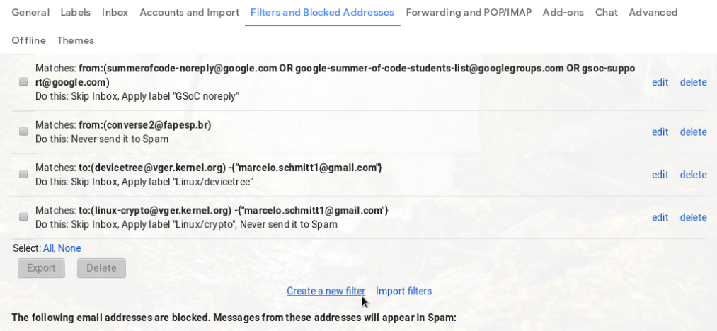This screenshot has width=717, height=331.
Task: Open Forwarding and POP/IMAP tab
Action: point(469,12)
